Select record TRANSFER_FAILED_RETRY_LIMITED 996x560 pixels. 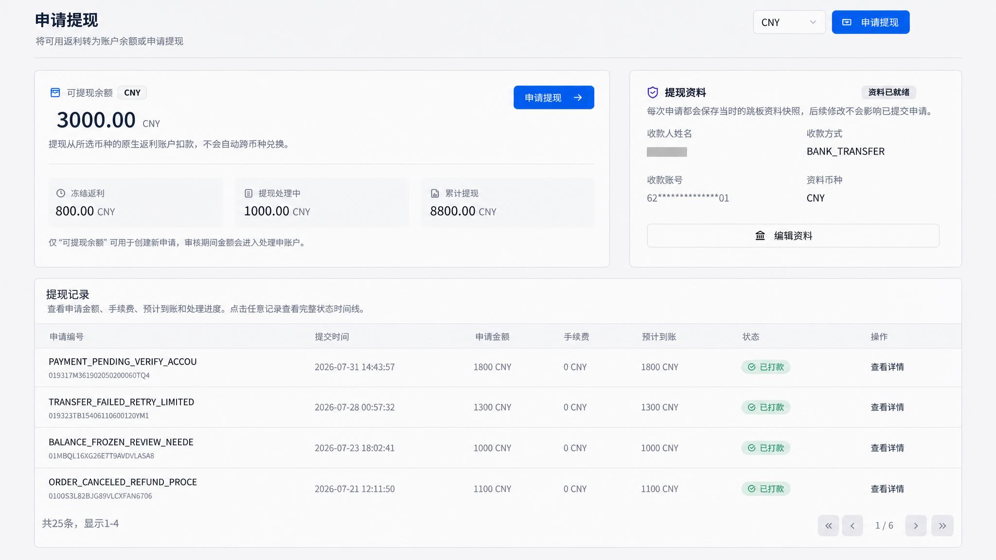121,402
